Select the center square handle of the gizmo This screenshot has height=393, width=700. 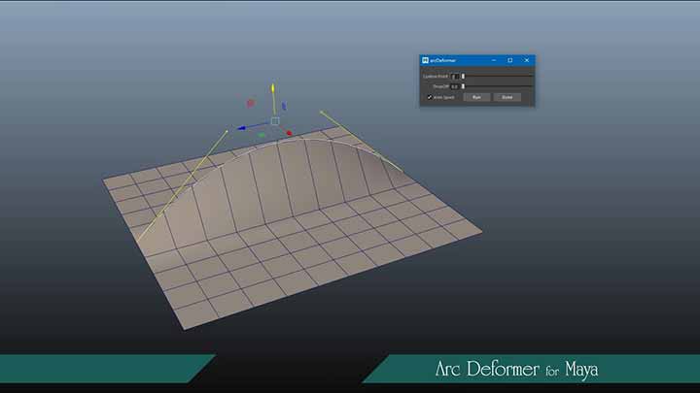275,122
